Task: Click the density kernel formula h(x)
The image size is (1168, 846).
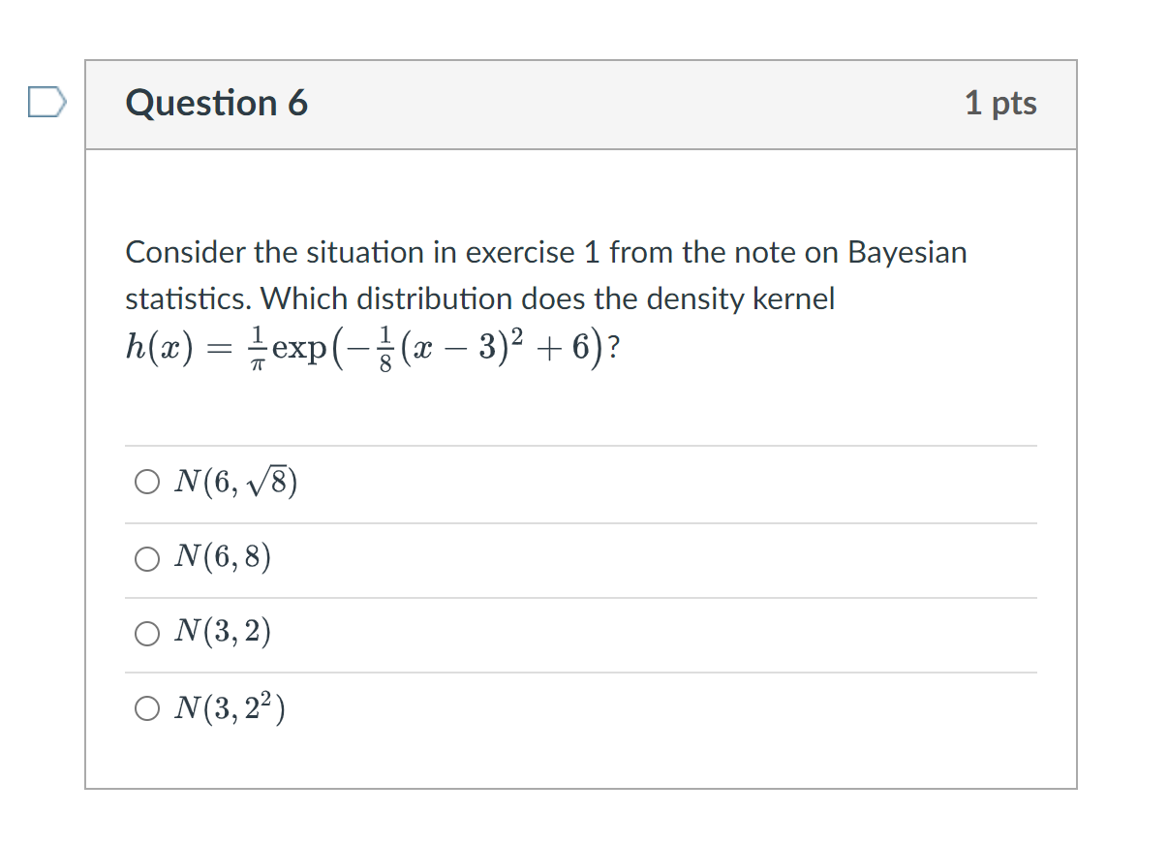Action: point(373,347)
